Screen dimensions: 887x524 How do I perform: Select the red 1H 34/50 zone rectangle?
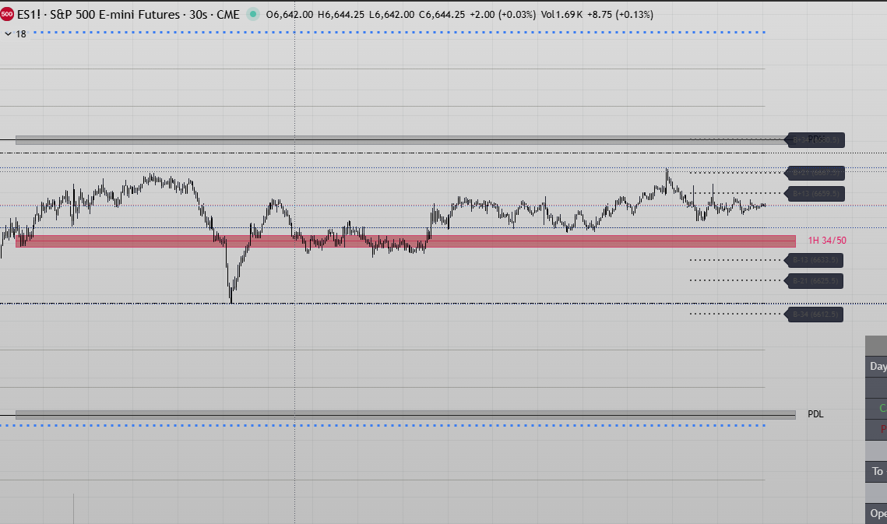coord(406,241)
